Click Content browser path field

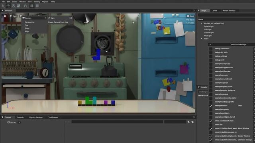(117, 122)
